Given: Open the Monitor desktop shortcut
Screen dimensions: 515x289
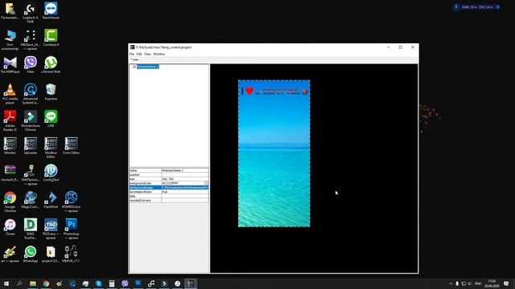Looking at the screenshot, I should coord(10,146).
